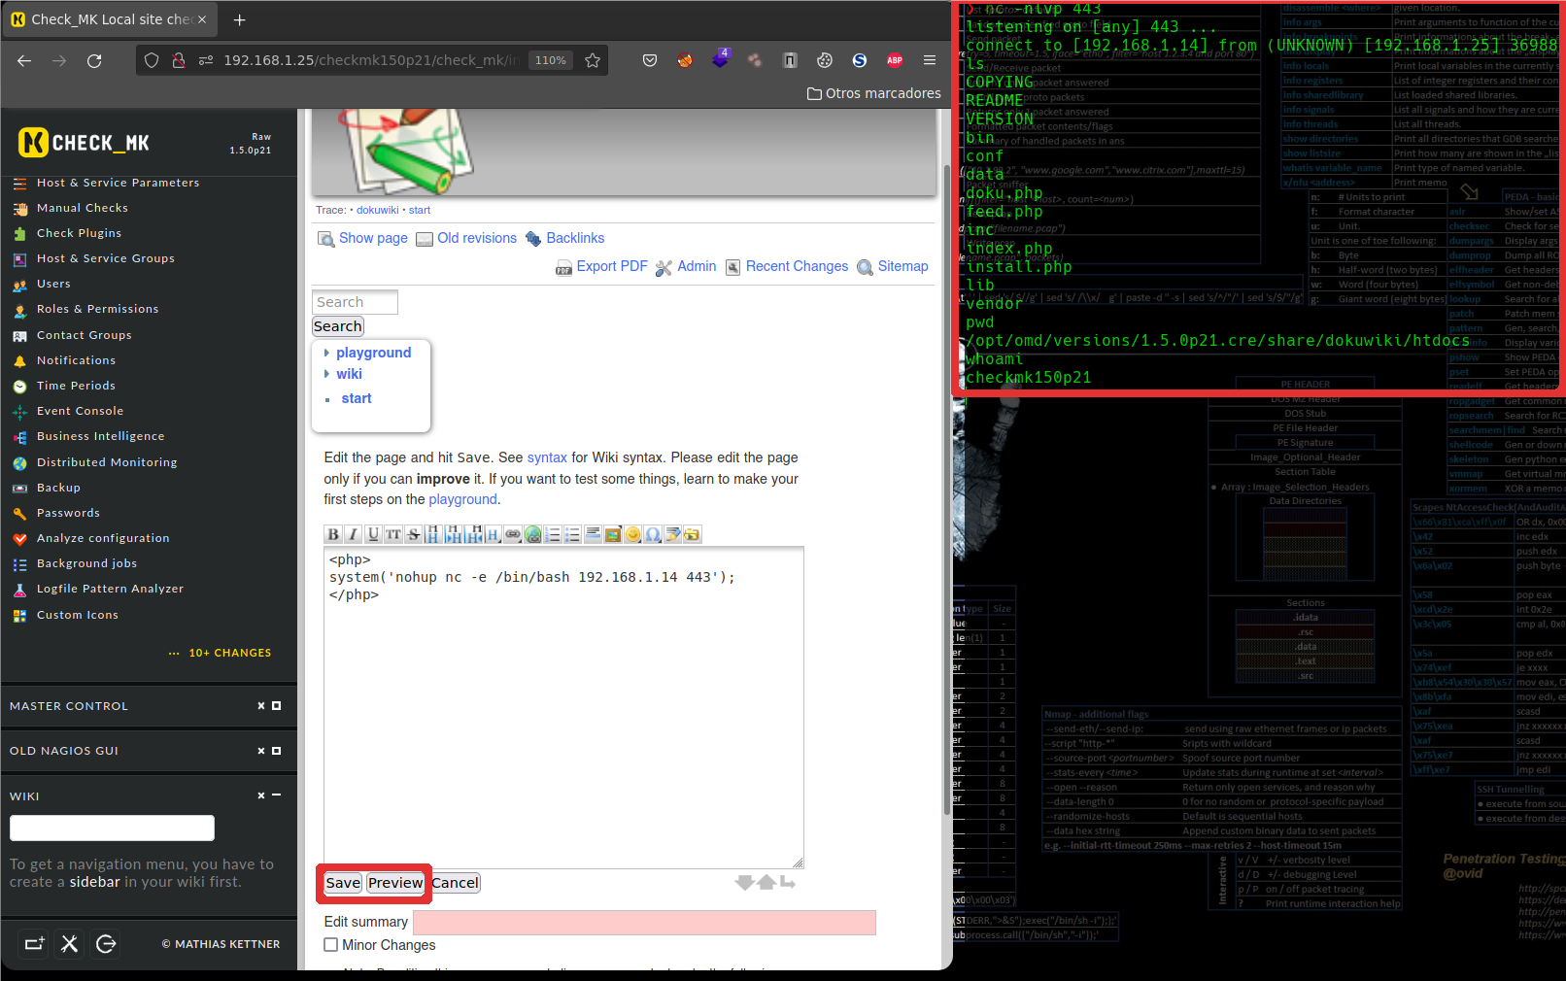Open the add images media picker
This screenshot has height=981, width=1566.
click(x=613, y=534)
